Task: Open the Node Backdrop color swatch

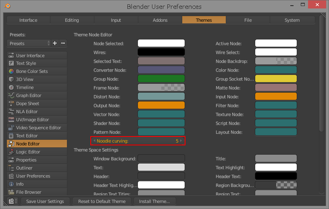Action: 276,61
